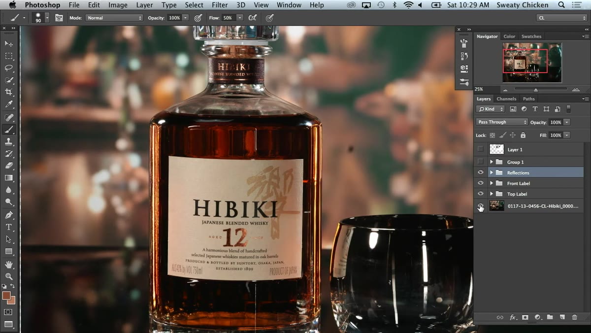591x333 pixels.
Task: Hide the Top Label group
Action: [481, 194]
